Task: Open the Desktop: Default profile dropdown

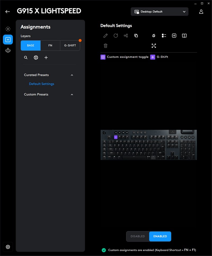Action: point(160,12)
